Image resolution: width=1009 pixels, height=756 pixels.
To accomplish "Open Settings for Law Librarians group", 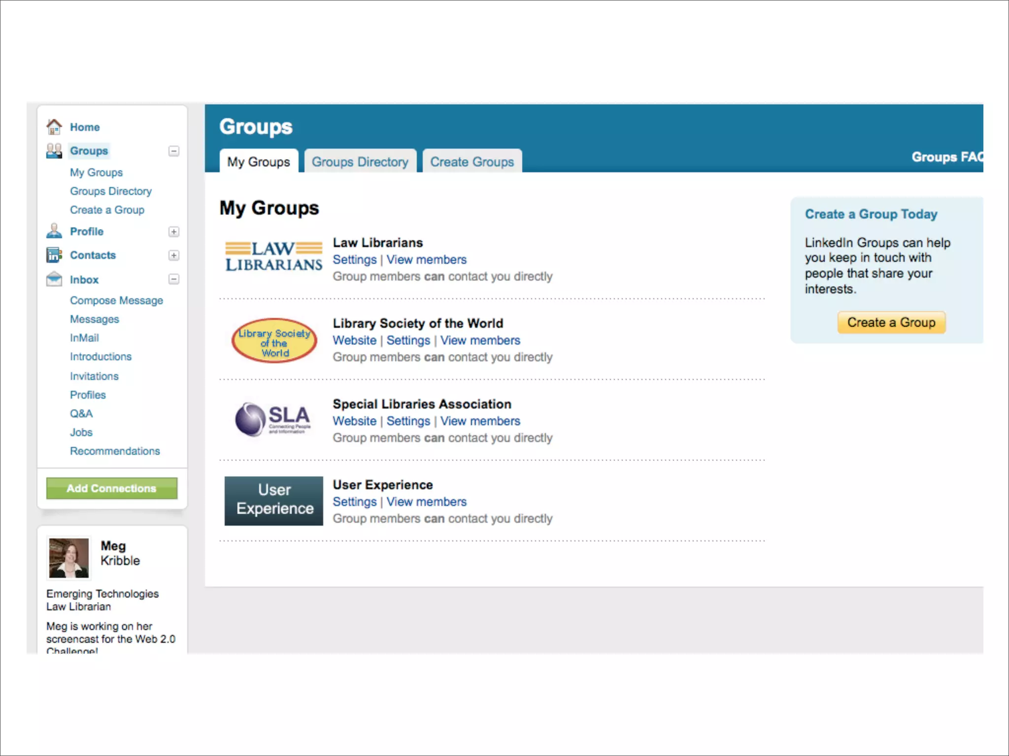I will coord(354,259).
